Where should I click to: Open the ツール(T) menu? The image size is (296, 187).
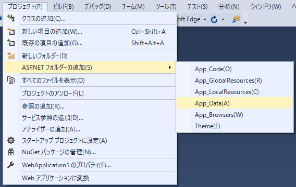[166, 7]
